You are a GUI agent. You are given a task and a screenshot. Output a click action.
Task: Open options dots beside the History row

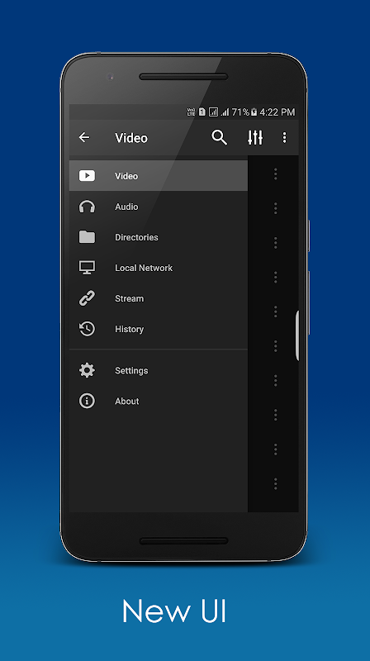pyautogui.click(x=276, y=346)
